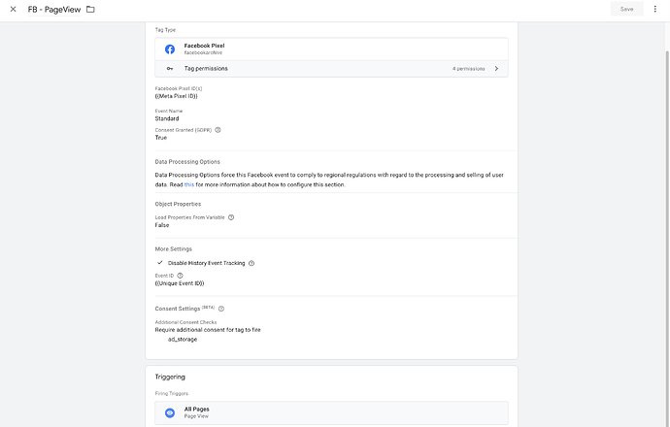Click the Triggering section heading
670x427 pixels.
tap(170, 378)
